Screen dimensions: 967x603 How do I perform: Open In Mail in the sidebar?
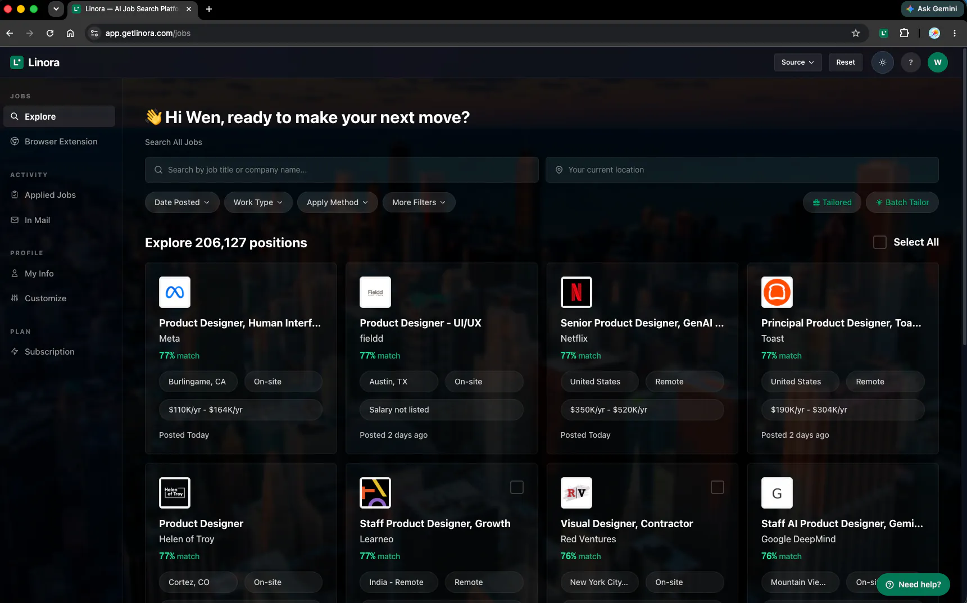point(59,220)
